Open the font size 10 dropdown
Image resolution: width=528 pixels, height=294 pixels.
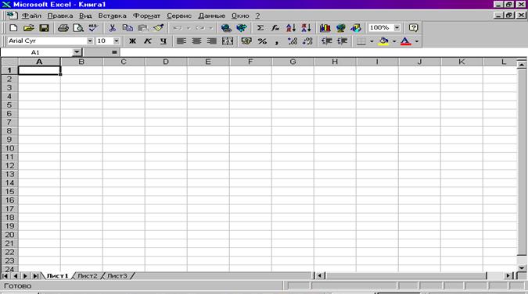117,41
